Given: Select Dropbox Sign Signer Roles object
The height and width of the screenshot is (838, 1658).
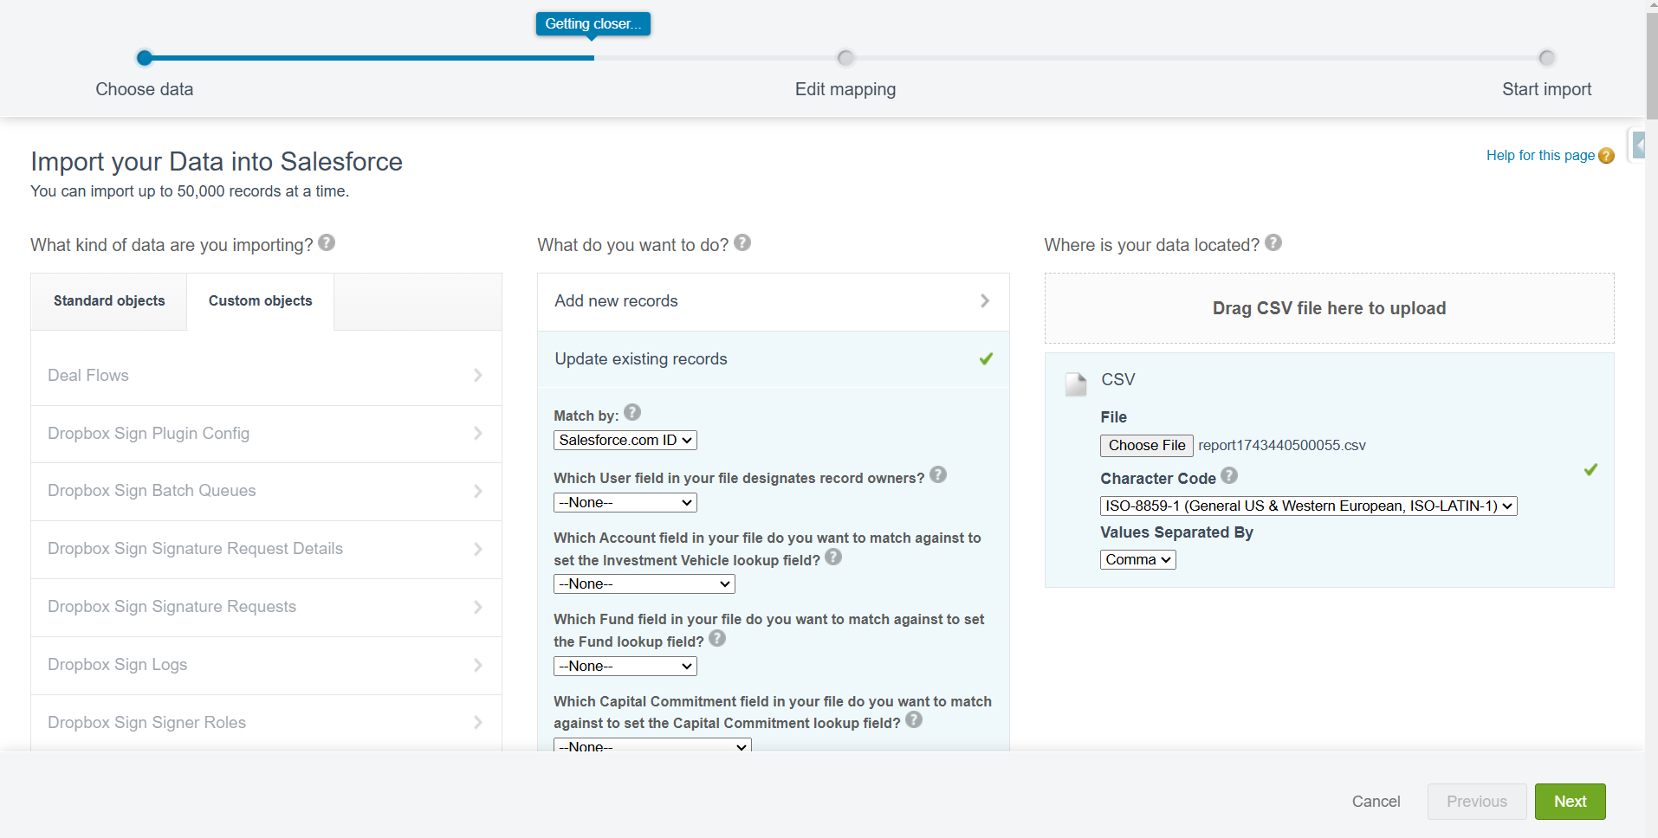Looking at the screenshot, I should tap(266, 722).
